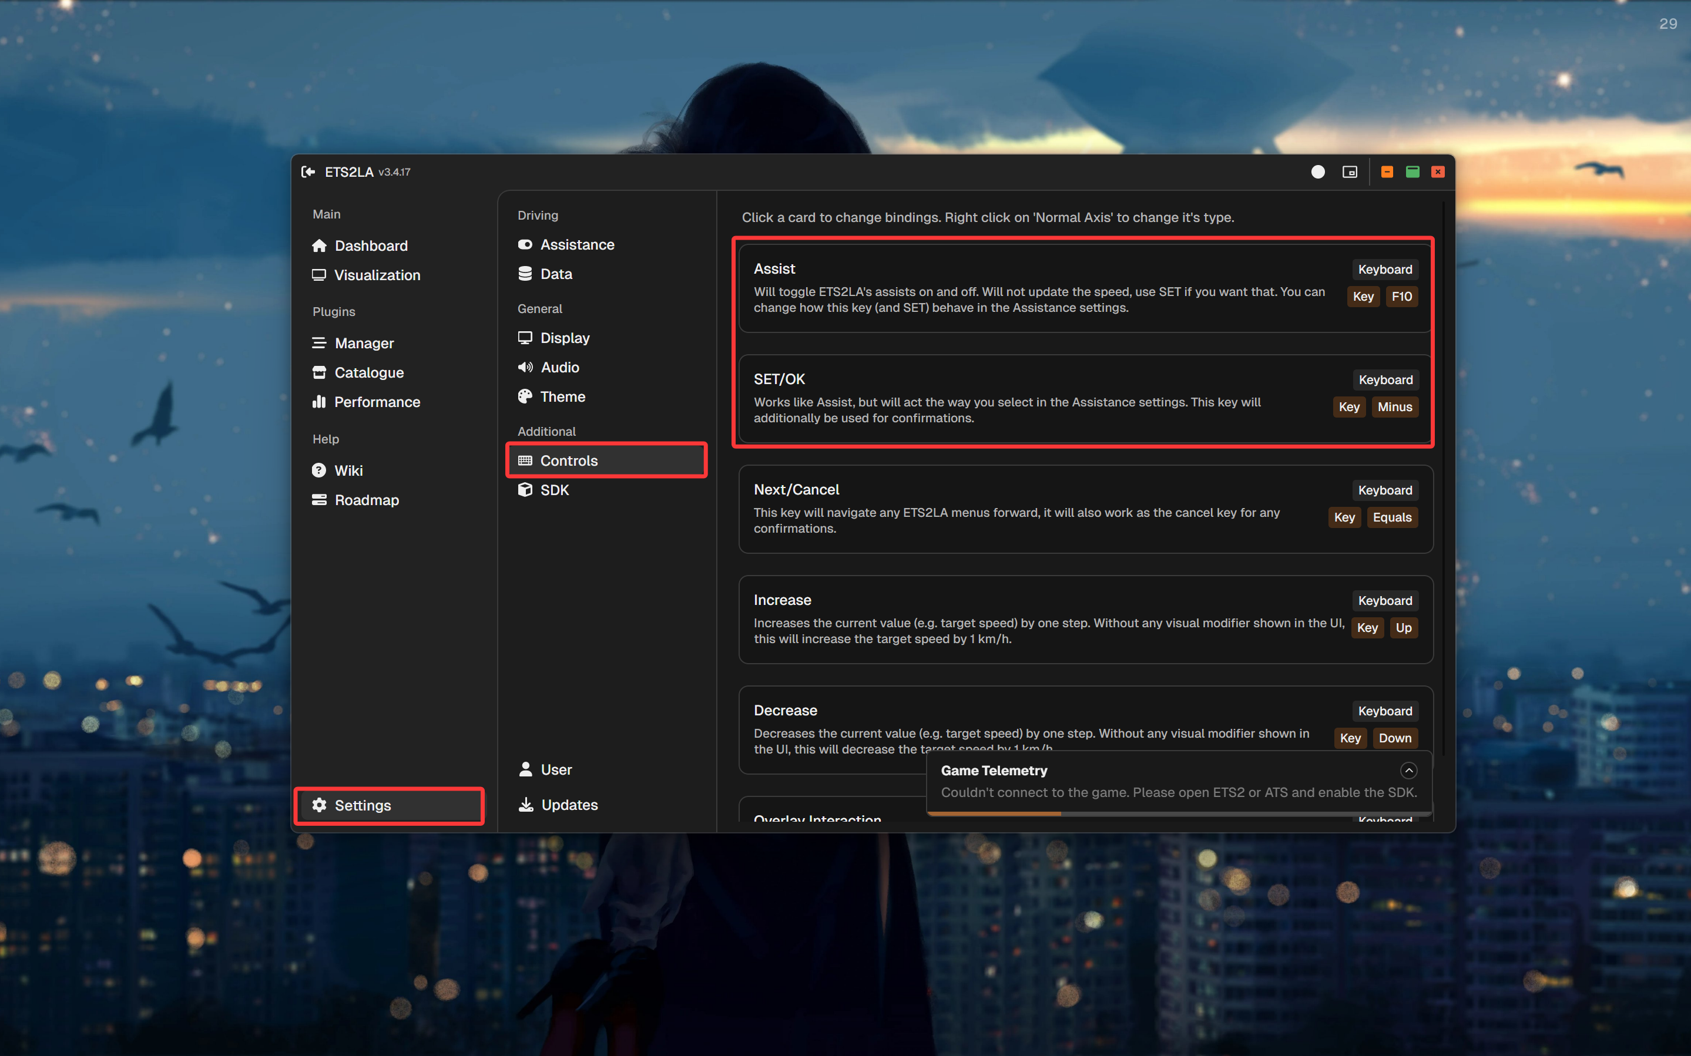Click the Game Telemetry notification progress bar
1691x1056 pixels.
tap(1179, 813)
